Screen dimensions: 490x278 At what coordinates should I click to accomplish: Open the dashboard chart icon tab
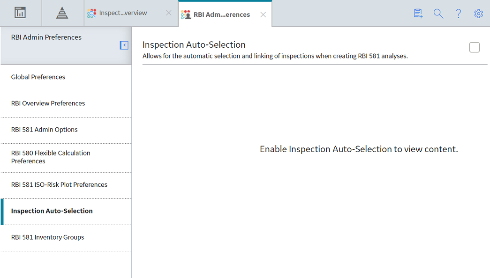coord(20,13)
